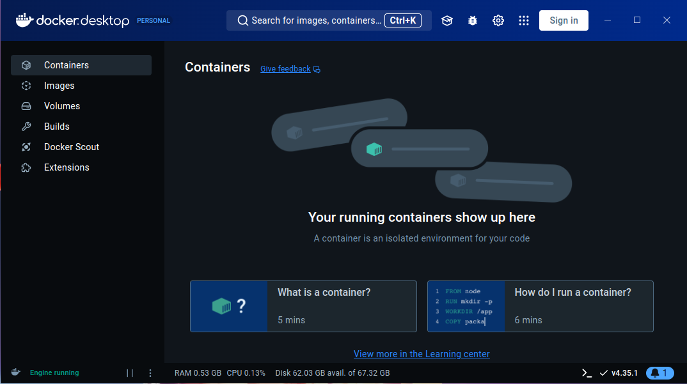
Task: Open Docker Desktop settings gear
Action: (x=498, y=20)
